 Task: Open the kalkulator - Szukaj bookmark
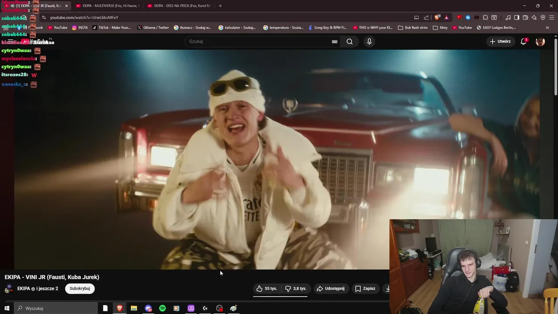point(237,27)
